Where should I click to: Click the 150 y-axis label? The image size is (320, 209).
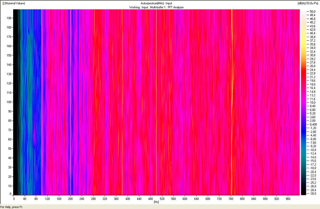click(9, 55)
